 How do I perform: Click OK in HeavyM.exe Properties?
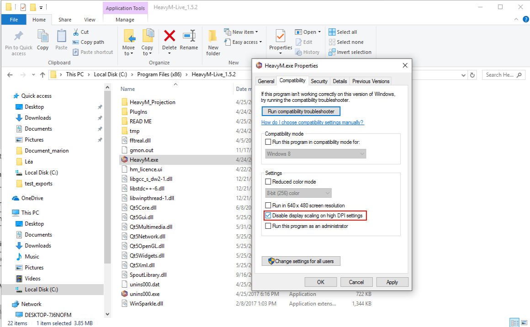pyautogui.click(x=320, y=282)
